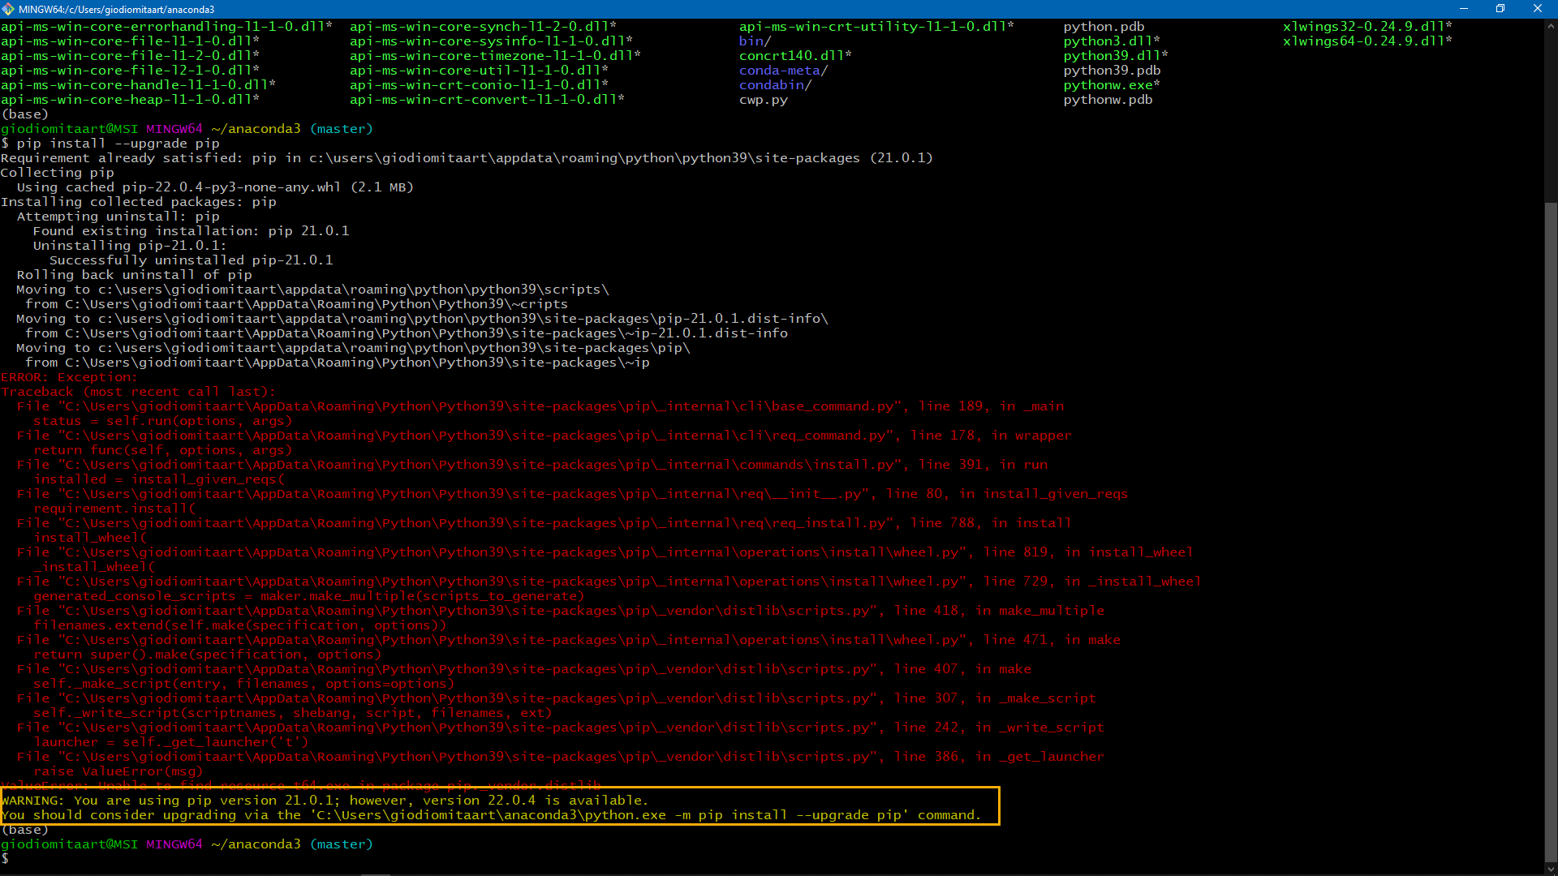Click 'Installing collected packages: pip' line
Image resolution: width=1558 pixels, height=876 pixels.
(139, 202)
